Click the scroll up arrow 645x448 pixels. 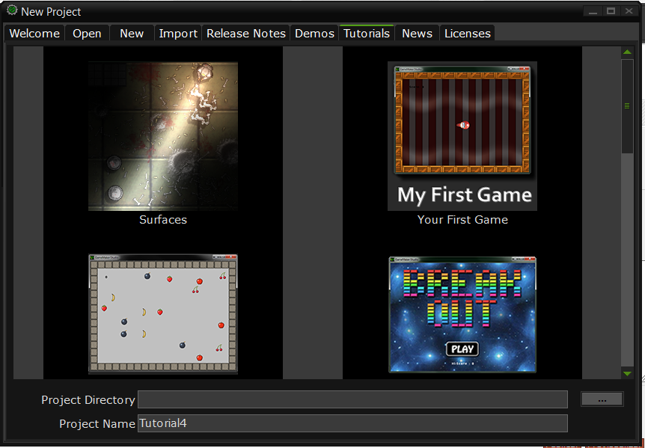coord(627,52)
